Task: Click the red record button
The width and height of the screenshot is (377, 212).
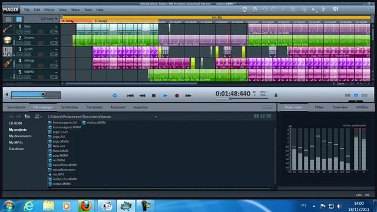Action: click(177, 95)
